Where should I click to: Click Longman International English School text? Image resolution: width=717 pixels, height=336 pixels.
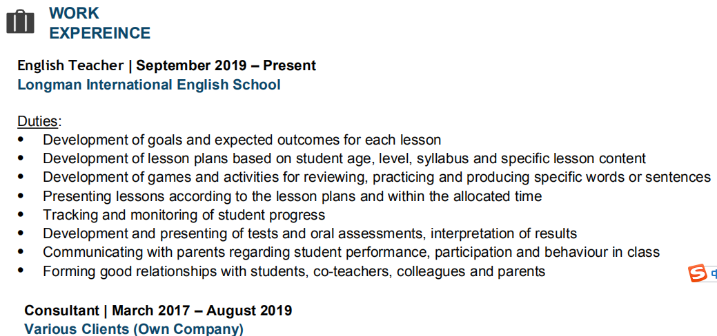[149, 85]
